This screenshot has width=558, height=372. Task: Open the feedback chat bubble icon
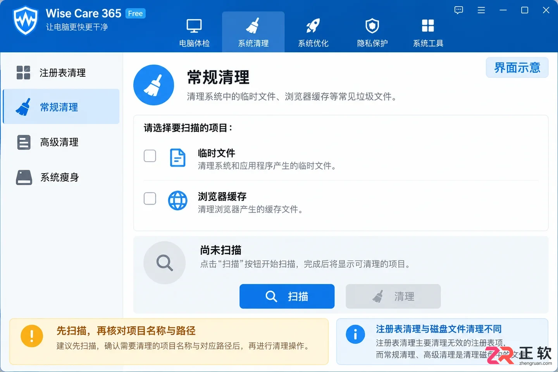(x=459, y=10)
